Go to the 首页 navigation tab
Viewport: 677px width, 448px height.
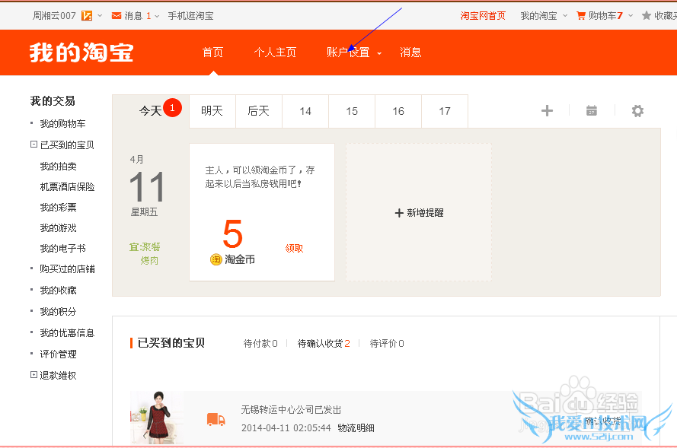(x=213, y=52)
